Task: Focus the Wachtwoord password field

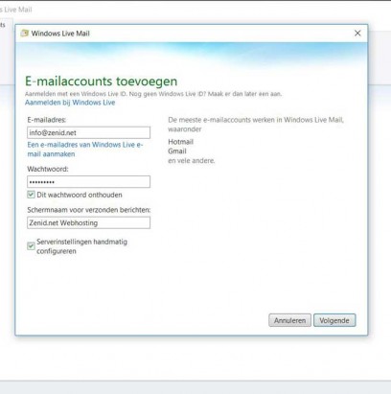Action: tap(88, 182)
